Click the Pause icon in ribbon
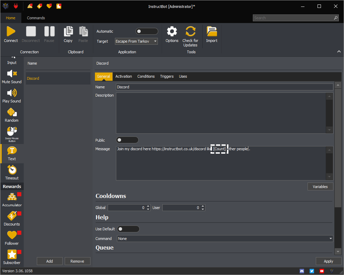This screenshot has height=275, width=344. click(49, 31)
